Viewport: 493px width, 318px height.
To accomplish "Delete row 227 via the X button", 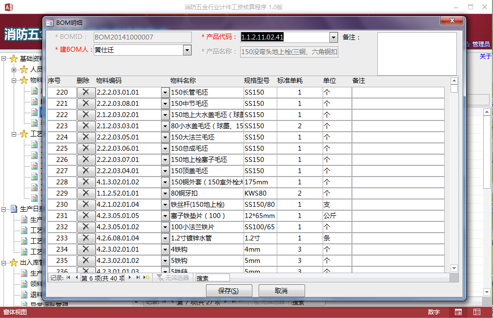I will click(x=86, y=171).
